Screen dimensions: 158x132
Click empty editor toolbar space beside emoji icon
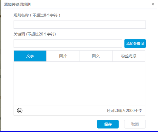point(65,111)
